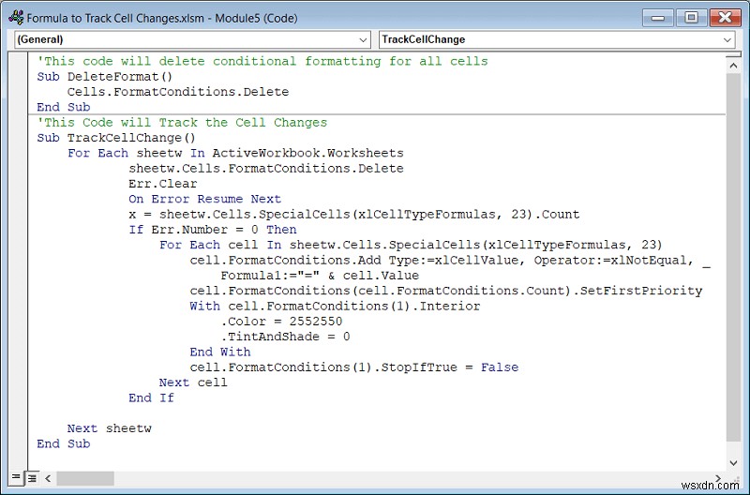Image resolution: width=750 pixels, height=495 pixels.
Task: Click the 'End If' line
Action: pos(151,397)
